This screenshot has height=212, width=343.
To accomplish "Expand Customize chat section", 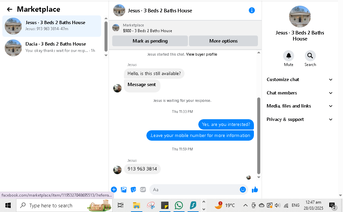I will click(299, 79).
